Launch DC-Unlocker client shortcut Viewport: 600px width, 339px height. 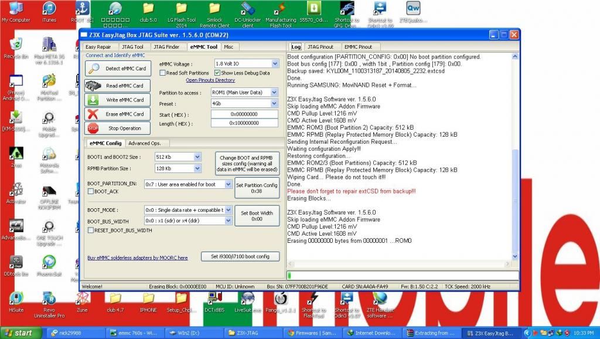click(x=248, y=15)
